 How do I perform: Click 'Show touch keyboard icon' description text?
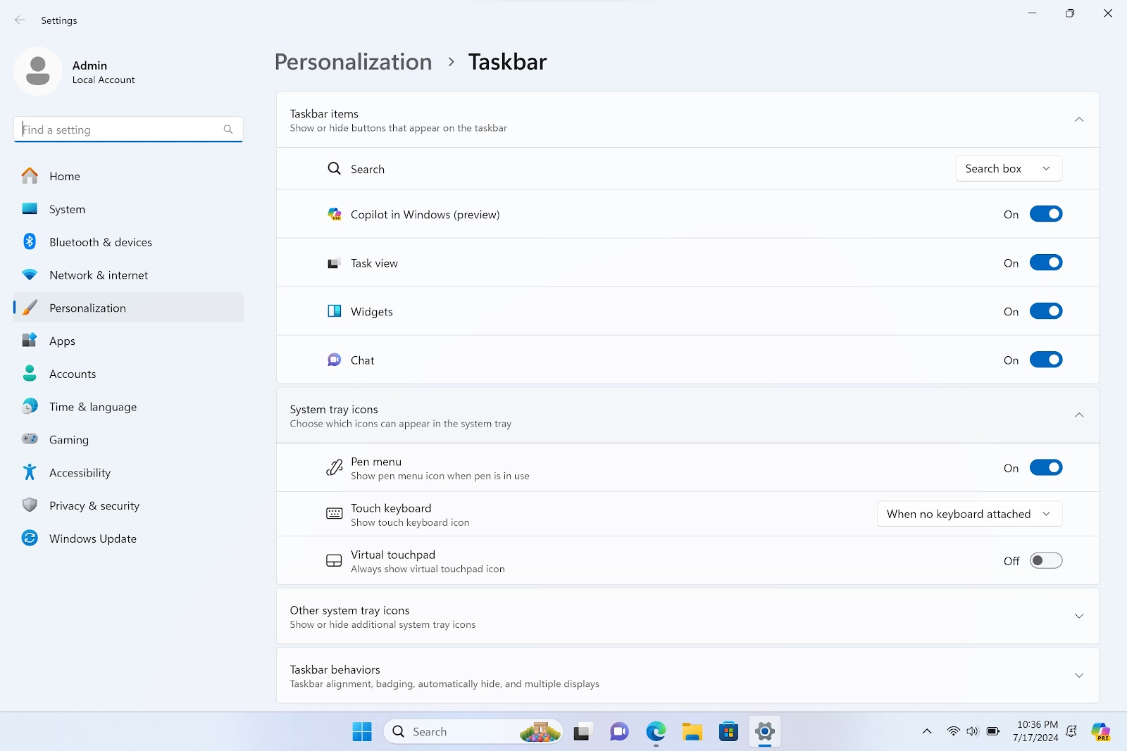coord(410,522)
